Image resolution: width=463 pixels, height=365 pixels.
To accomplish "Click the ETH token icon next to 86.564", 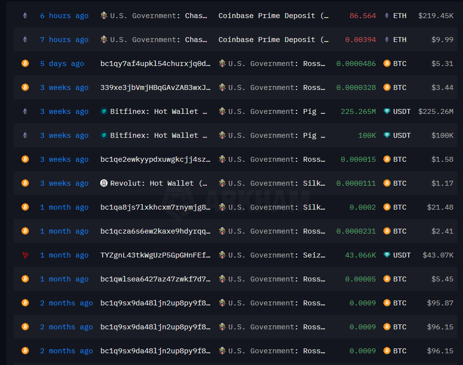I will (x=387, y=16).
